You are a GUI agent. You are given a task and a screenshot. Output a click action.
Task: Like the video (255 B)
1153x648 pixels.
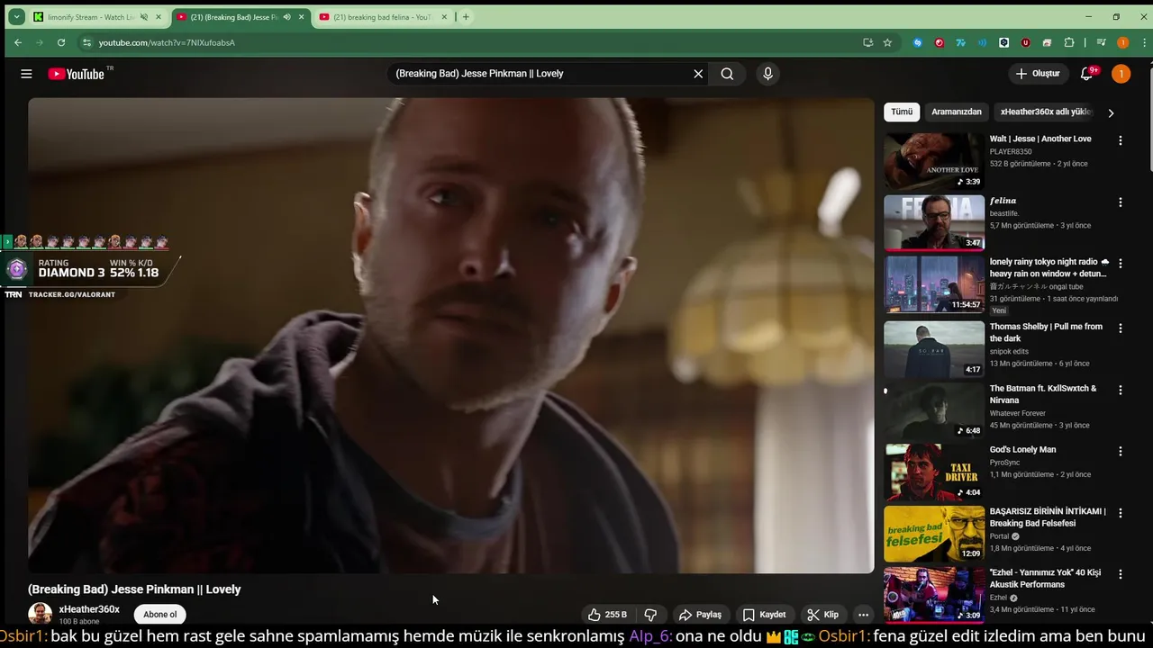click(x=607, y=615)
